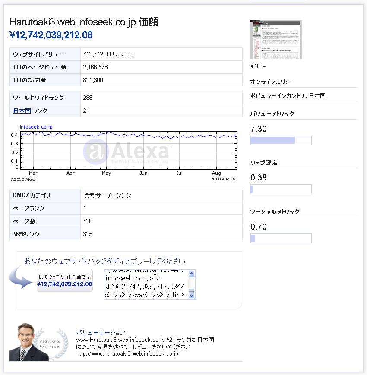Click the 0.38 web certification number
The image size is (367, 375).
(258, 178)
